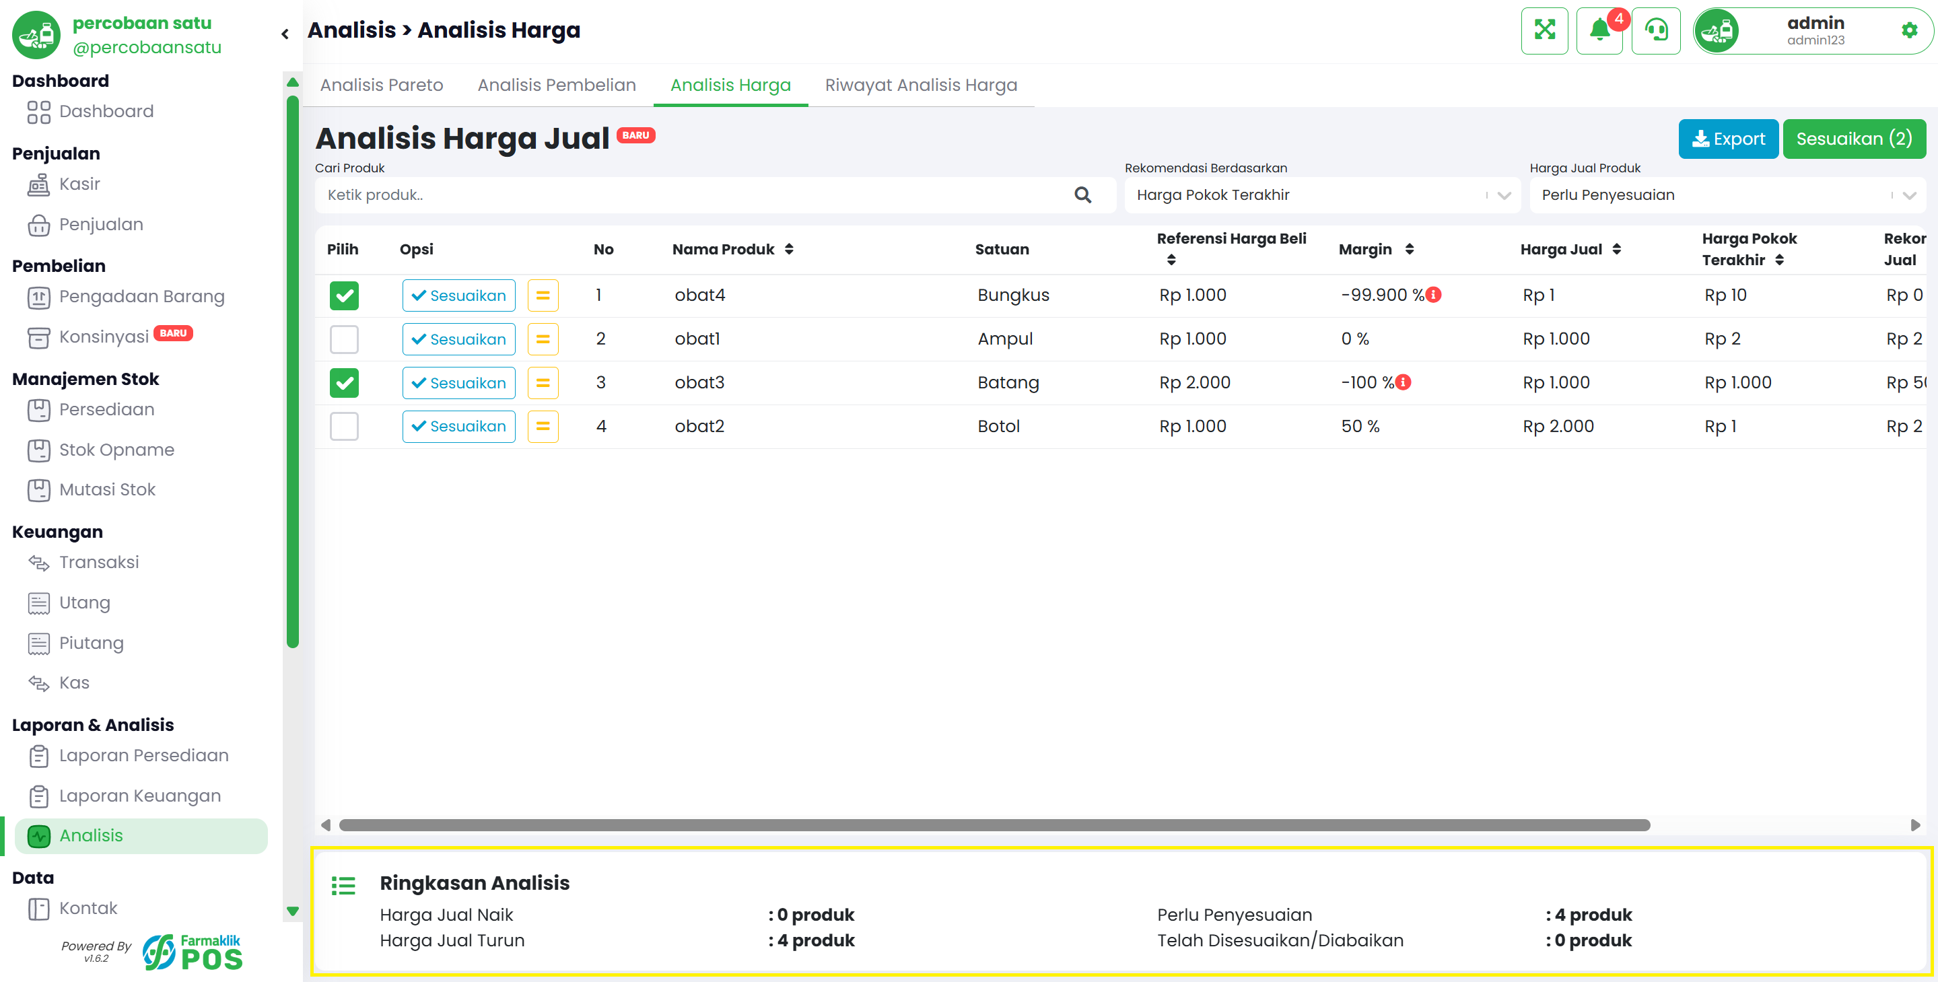Click the Persediaan icon
This screenshot has width=1938, height=982.
click(38, 410)
